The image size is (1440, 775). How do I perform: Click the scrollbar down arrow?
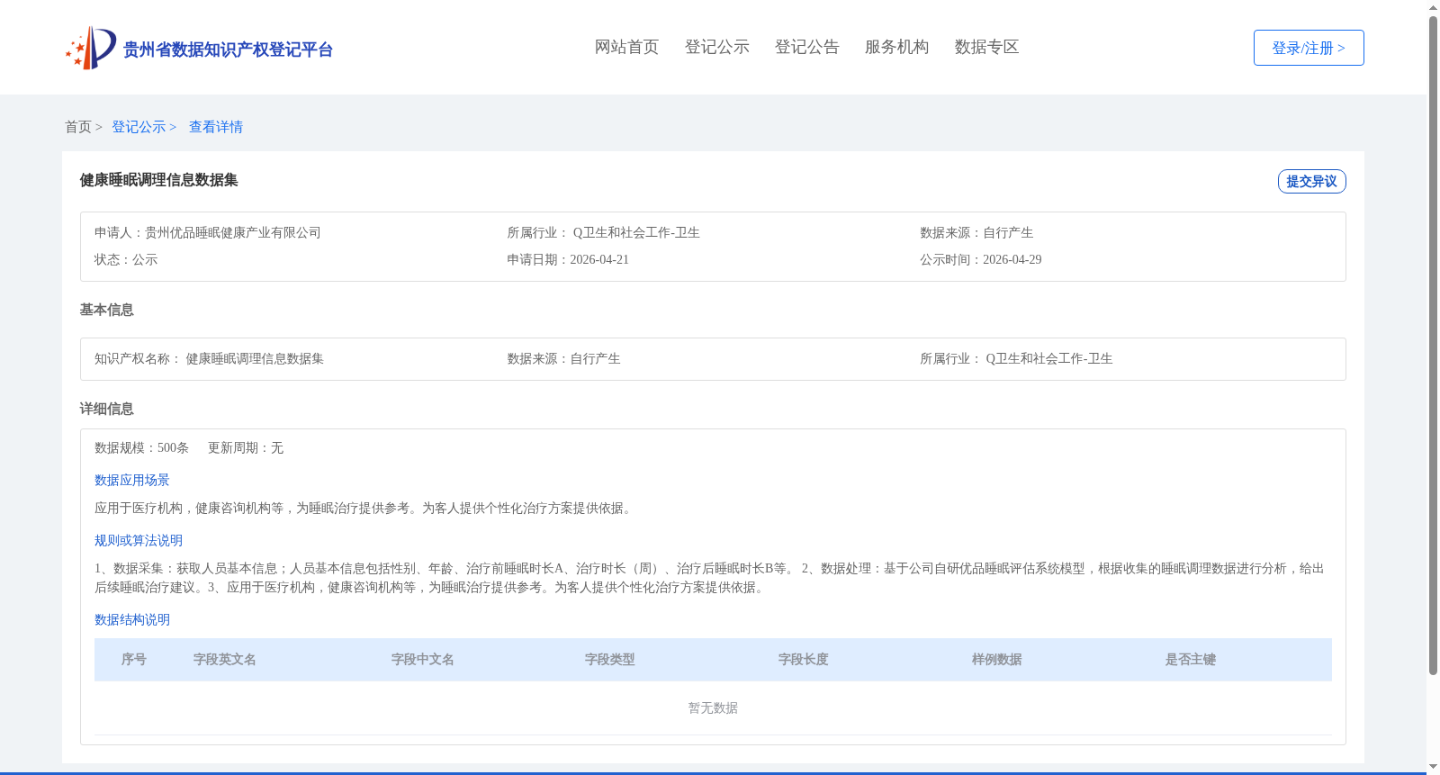pos(1433,768)
